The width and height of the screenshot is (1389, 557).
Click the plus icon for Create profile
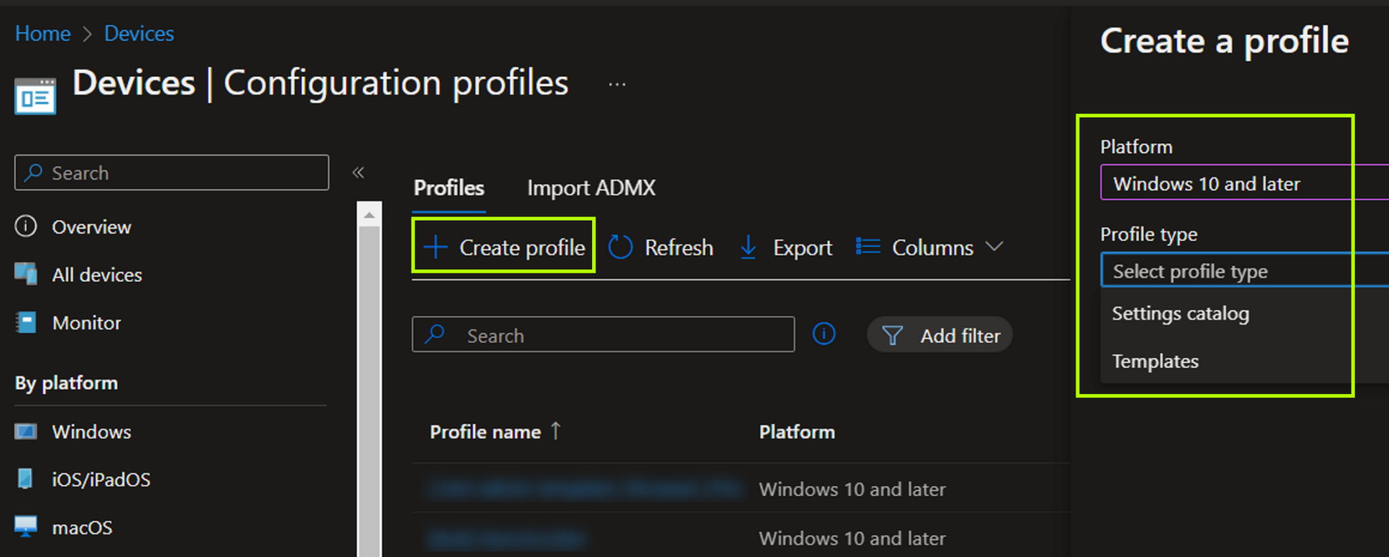pos(435,247)
